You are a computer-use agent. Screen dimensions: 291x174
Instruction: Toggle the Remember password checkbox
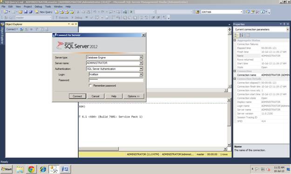[90, 86]
